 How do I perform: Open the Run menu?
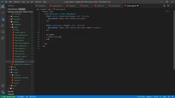(32, 2)
